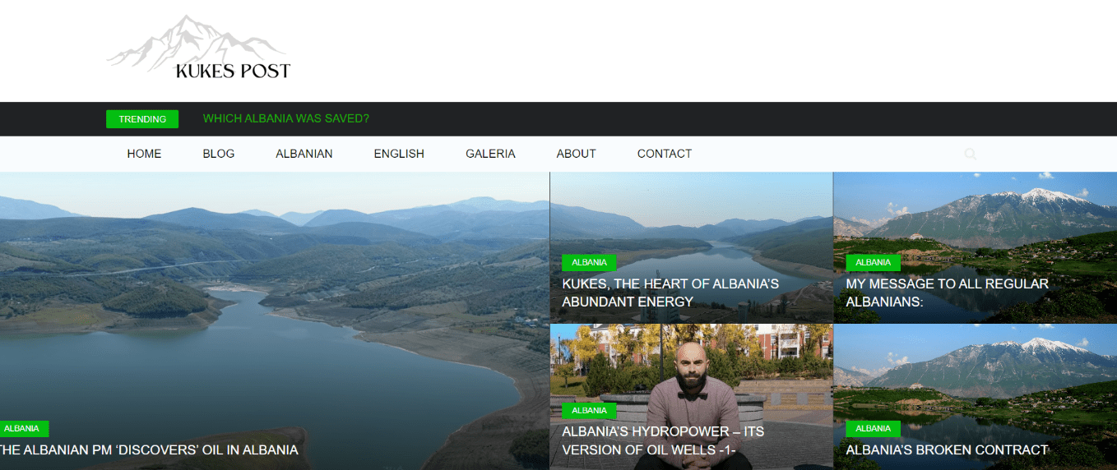Click the green TRENDING label
1117x470 pixels.
click(x=142, y=119)
